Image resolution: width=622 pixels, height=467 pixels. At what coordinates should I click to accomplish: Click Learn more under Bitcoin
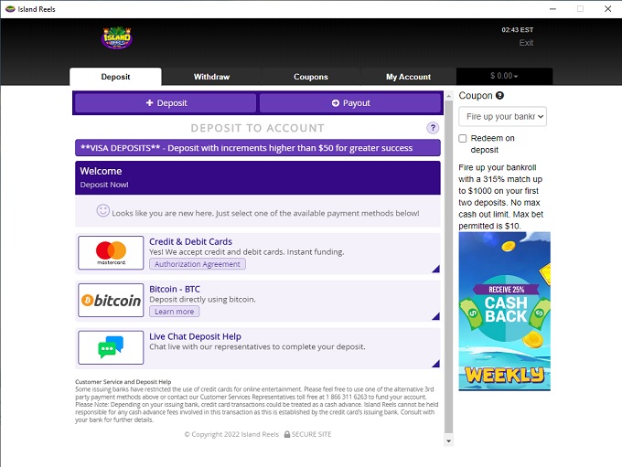coord(174,312)
